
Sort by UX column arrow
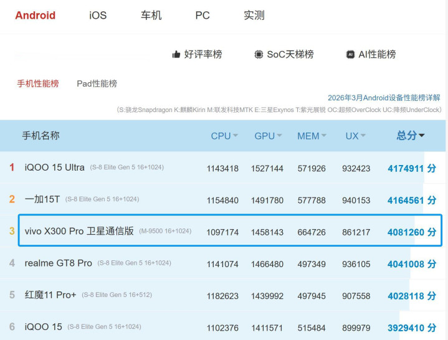pyautogui.click(x=363, y=136)
